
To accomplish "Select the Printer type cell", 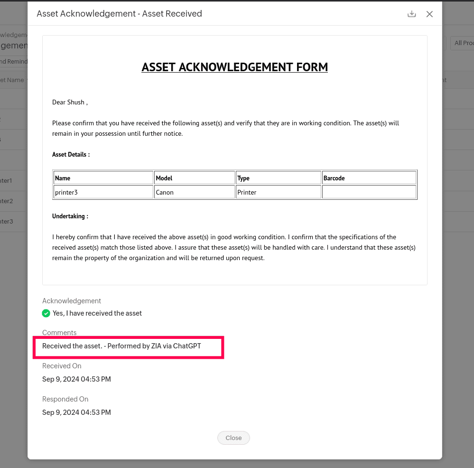I will [278, 192].
